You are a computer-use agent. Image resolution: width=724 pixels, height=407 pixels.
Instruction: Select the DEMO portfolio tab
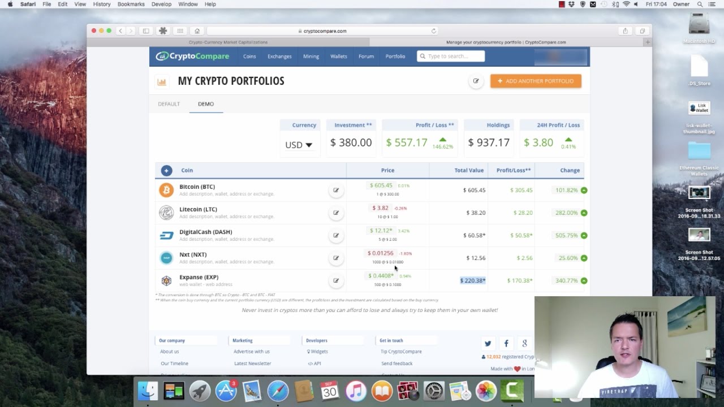pyautogui.click(x=206, y=104)
